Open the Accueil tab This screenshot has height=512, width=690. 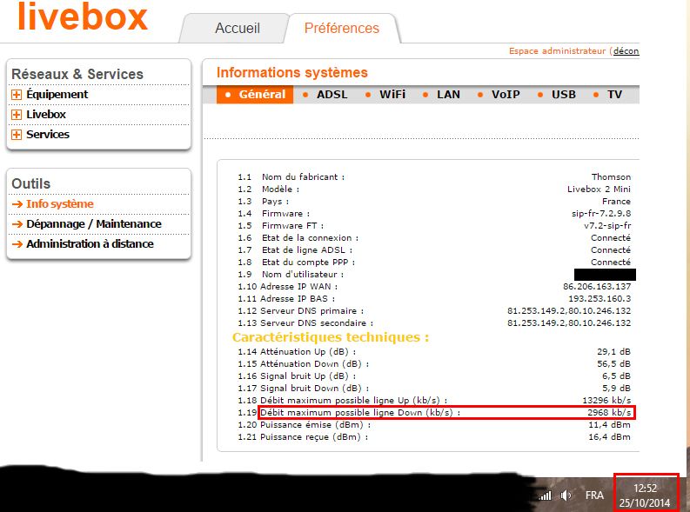pyautogui.click(x=238, y=28)
